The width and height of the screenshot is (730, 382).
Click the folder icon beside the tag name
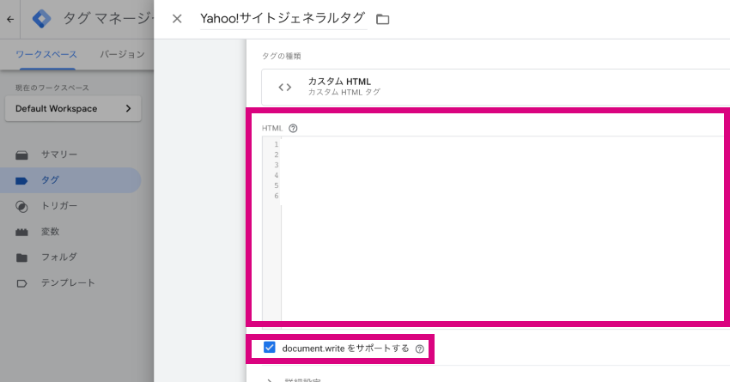tap(383, 19)
